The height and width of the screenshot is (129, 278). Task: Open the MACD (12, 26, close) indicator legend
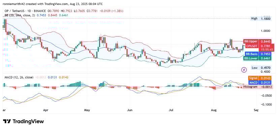(x=18, y=77)
